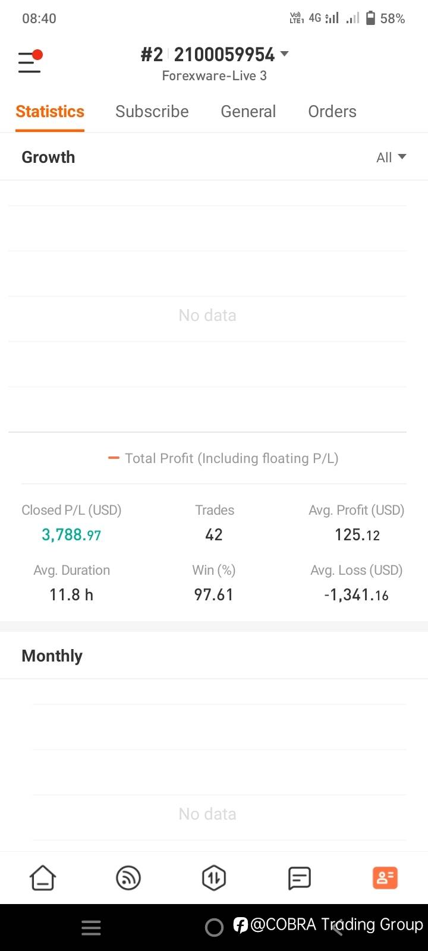
Task: Open the messages chat icon
Action: coord(300,878)
